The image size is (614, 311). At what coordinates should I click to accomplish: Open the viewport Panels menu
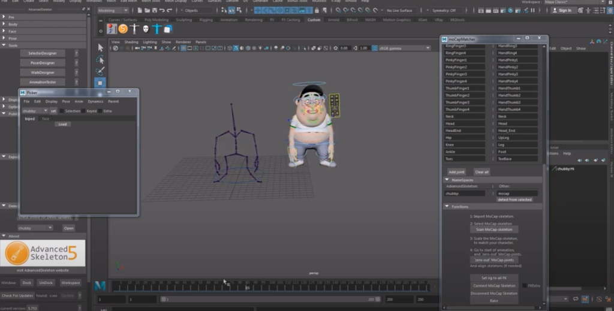point(201,42)
